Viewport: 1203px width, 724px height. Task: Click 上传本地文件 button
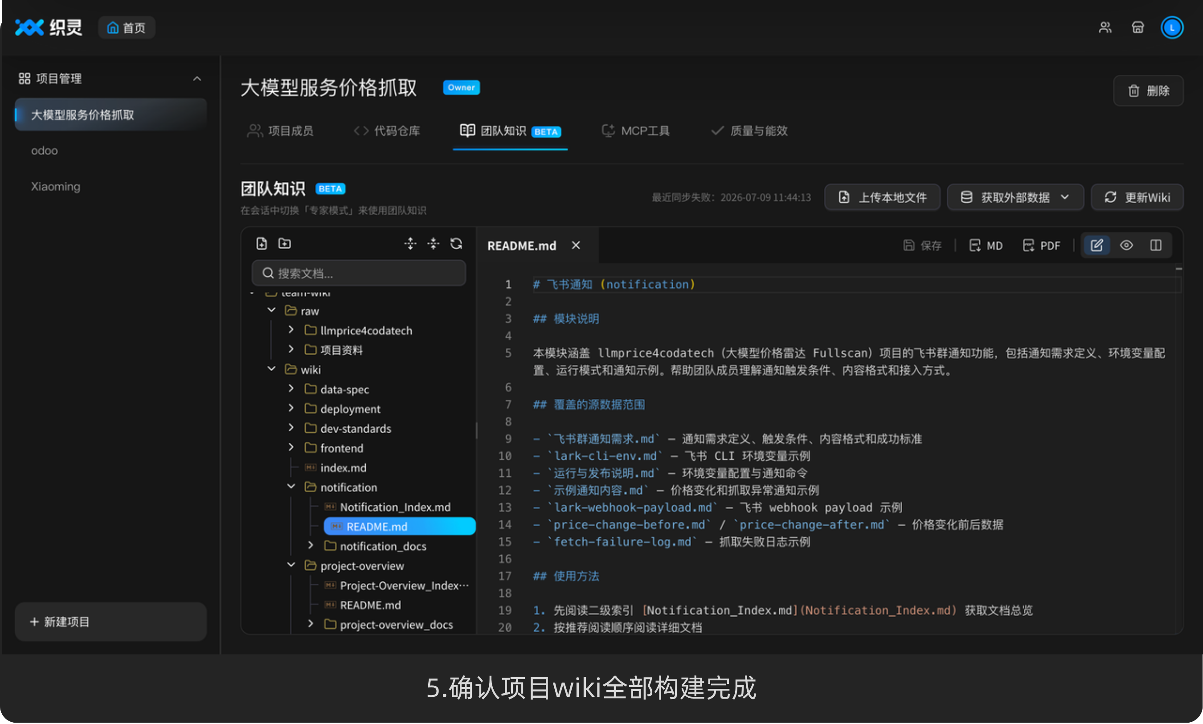tap(882, 197)
